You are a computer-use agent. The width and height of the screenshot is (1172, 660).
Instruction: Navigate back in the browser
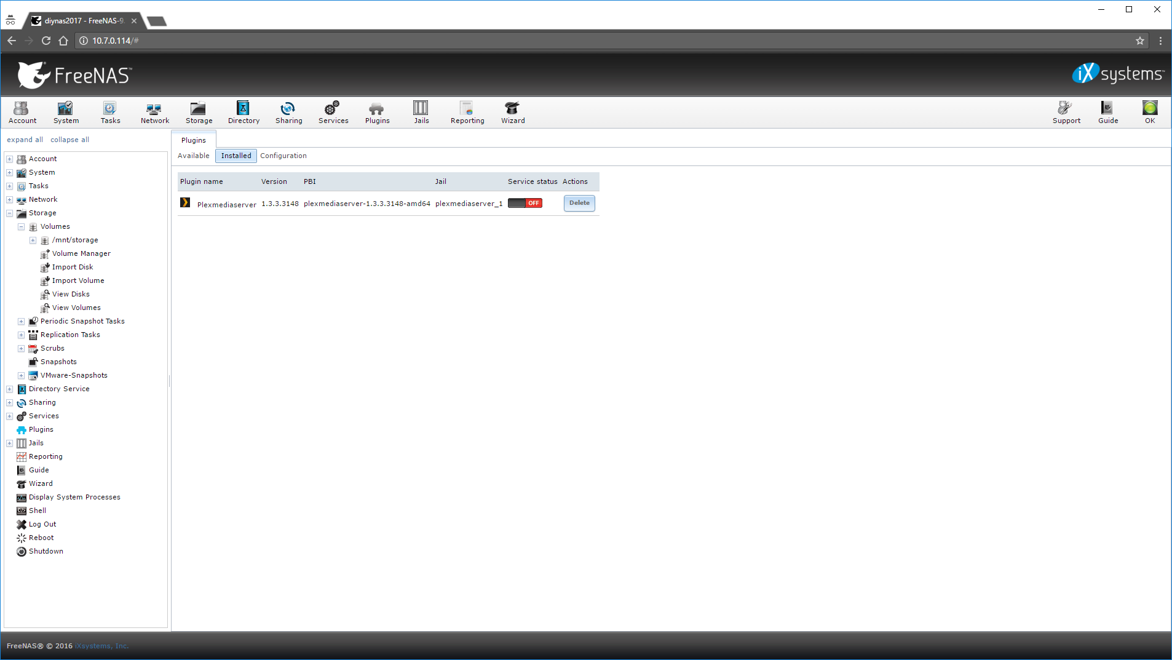(12, 41)
